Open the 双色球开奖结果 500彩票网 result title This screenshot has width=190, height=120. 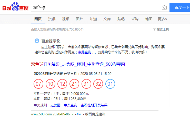click(78, 64)
